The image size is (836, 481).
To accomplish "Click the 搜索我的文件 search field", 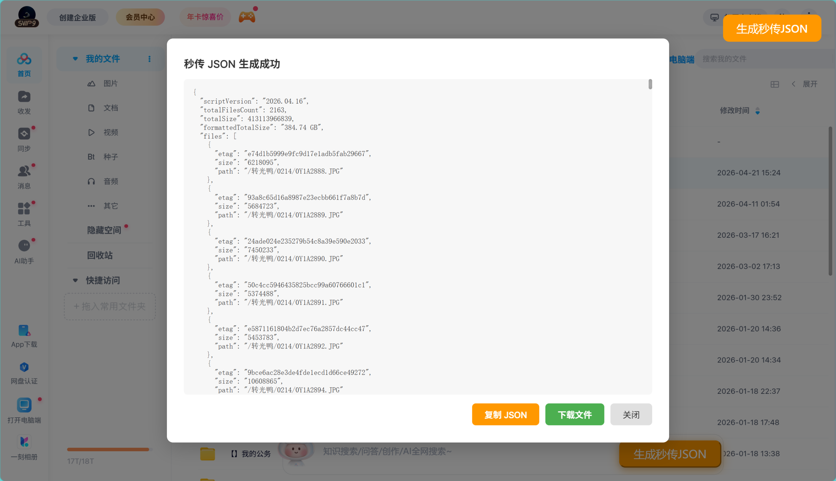I will point(760,59).
